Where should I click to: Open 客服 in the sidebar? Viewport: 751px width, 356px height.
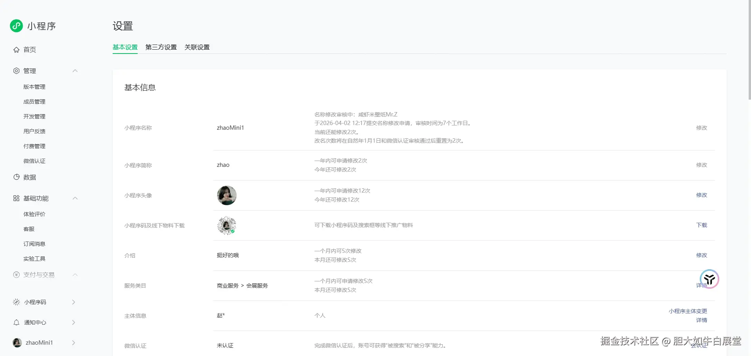coord(29,229)
